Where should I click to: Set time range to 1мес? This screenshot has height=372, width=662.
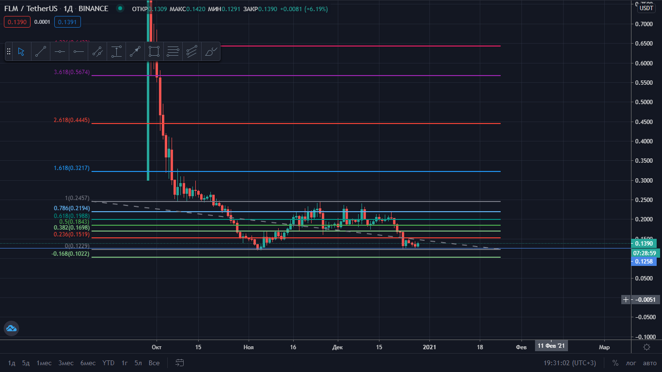tap(44, 363)
